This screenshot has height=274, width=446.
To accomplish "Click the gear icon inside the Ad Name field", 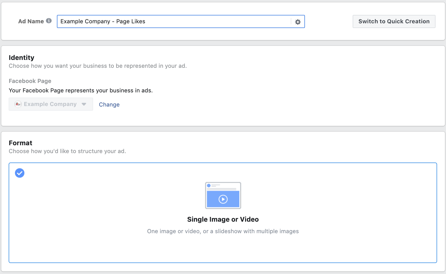I will 298,22.
